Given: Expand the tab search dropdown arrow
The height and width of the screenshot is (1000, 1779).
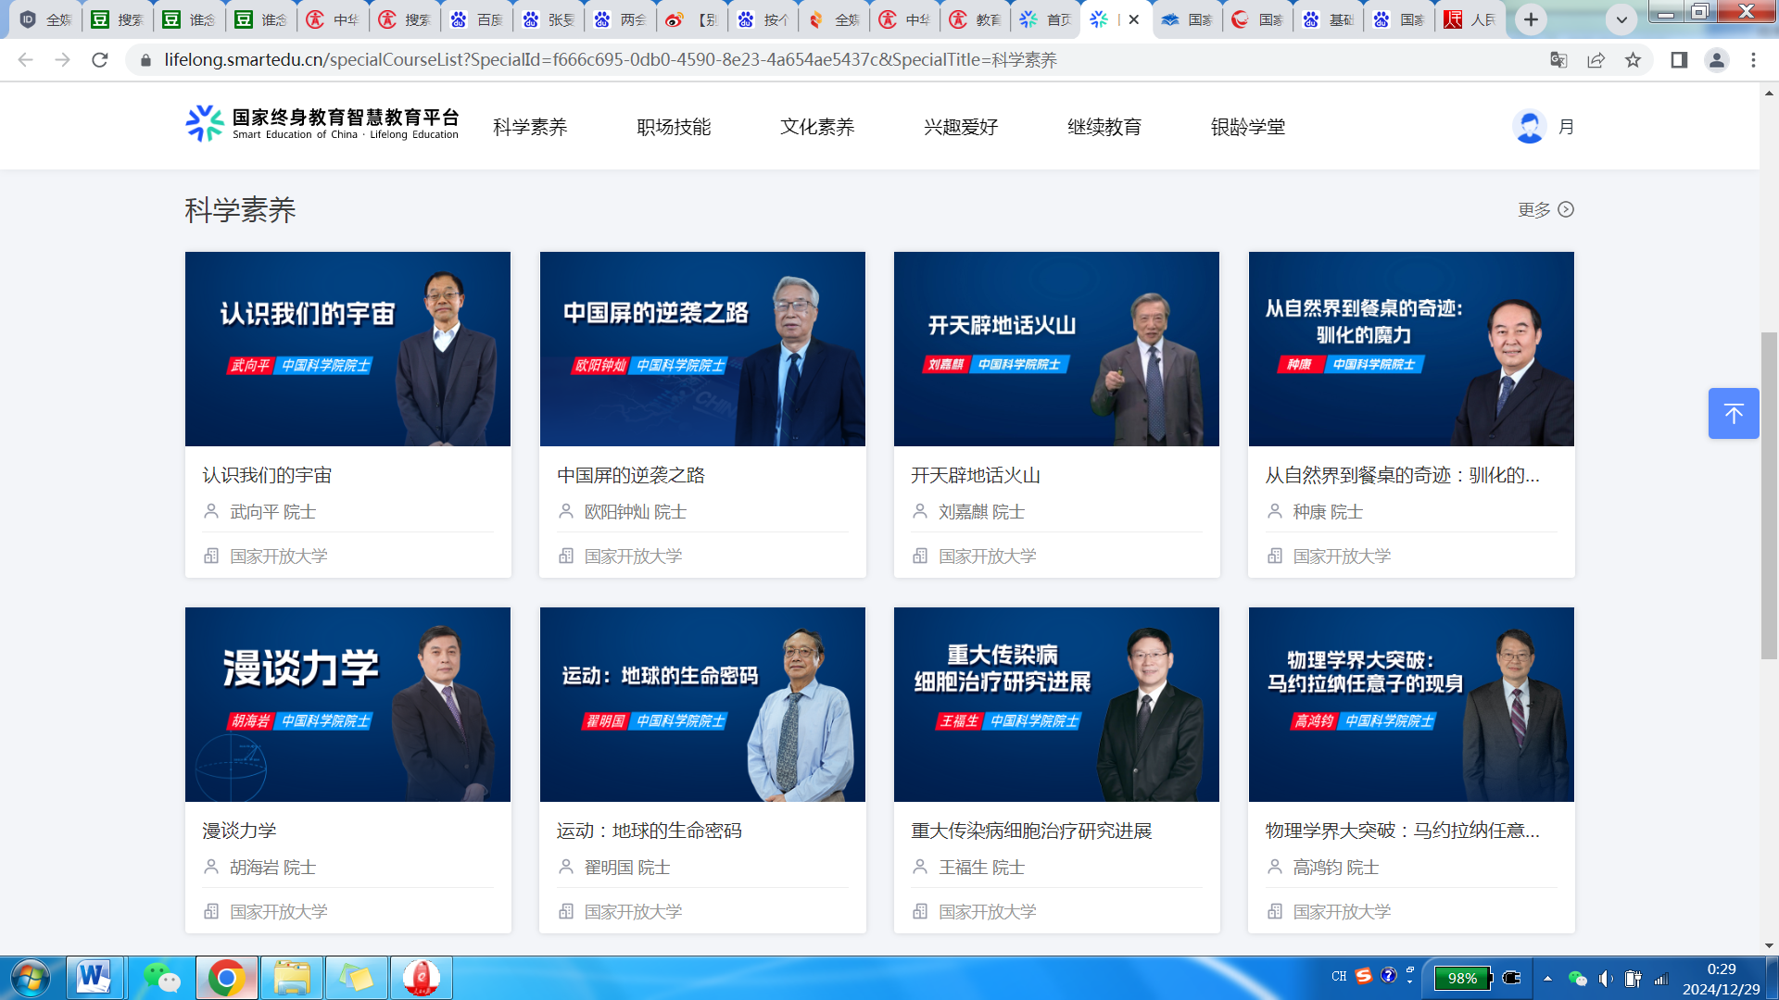Looking at the screenshot, I should pos(1621,19).
